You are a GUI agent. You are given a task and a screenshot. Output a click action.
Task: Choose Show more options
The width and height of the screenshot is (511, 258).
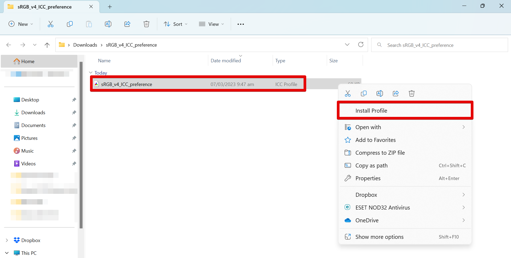[405, 237]
